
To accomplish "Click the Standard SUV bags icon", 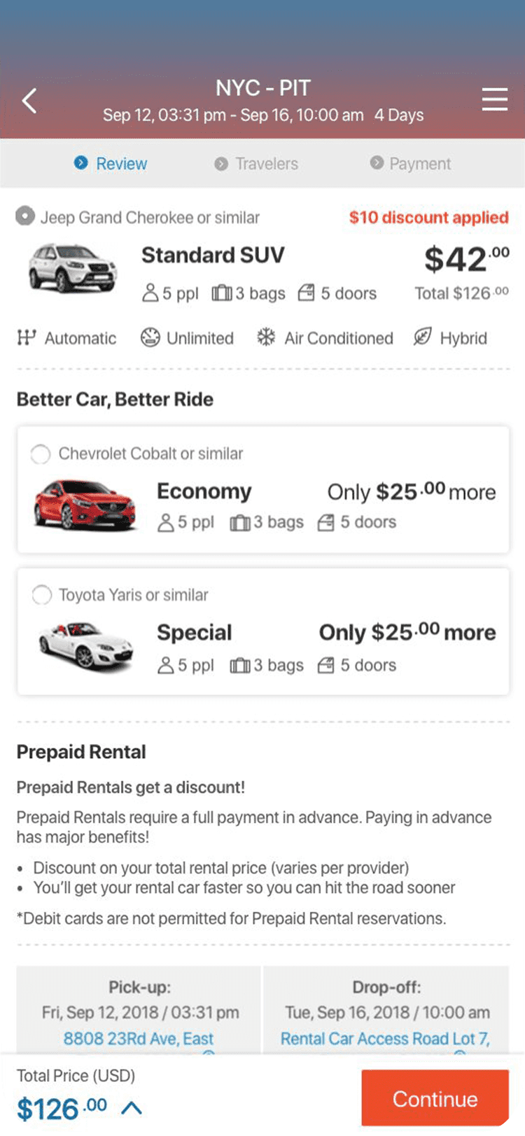I will pos(221,293).
